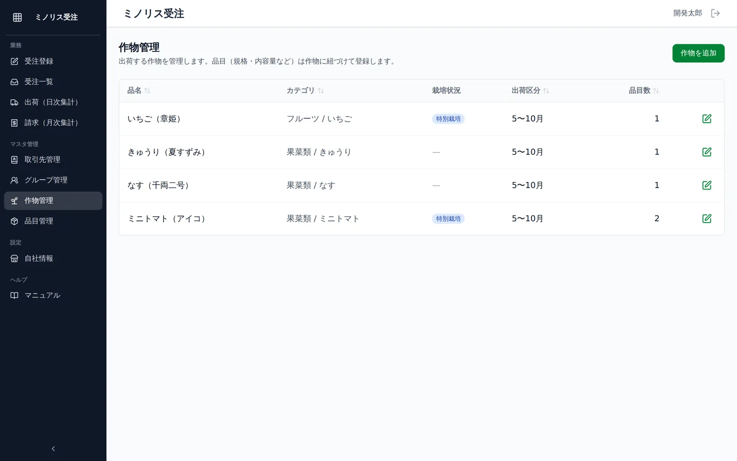Click the 請求 receipt icon in sidebar
Viewport: 737px width, 461px height.
(14, 123)
